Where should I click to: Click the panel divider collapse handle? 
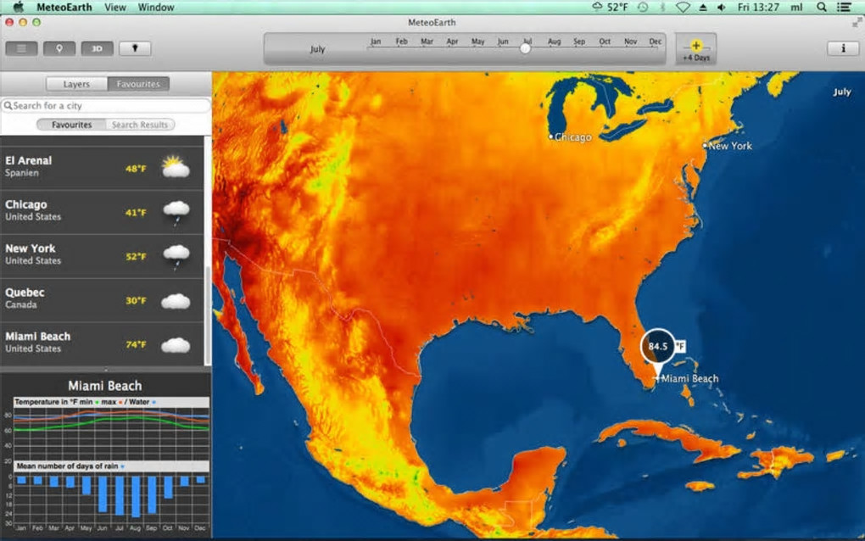[105, 370]
